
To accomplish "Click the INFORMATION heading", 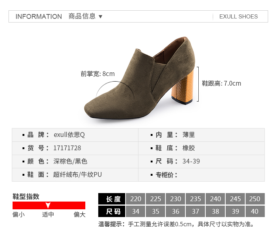I will click(x=39, y=17).
